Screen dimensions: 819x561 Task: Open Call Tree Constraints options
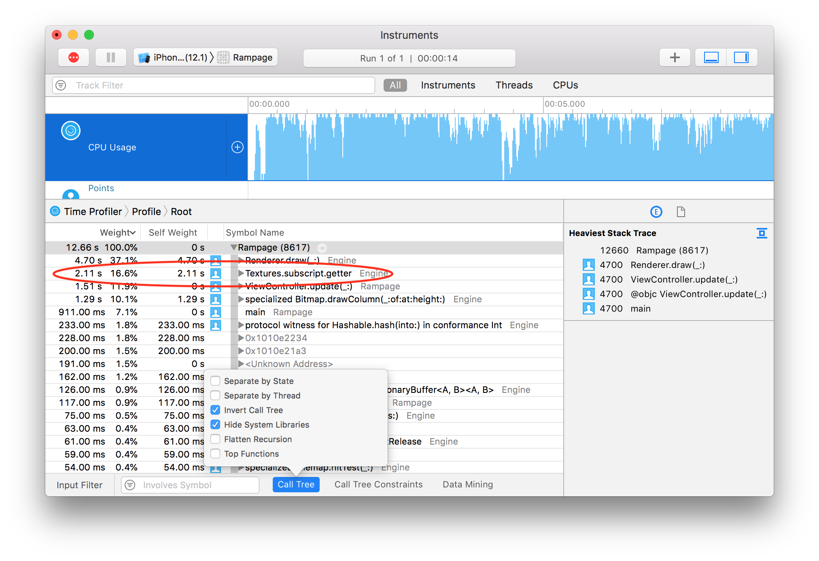(378, 485)
